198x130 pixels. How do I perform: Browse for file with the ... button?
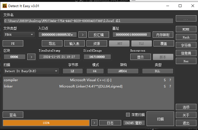pos(186,19)
